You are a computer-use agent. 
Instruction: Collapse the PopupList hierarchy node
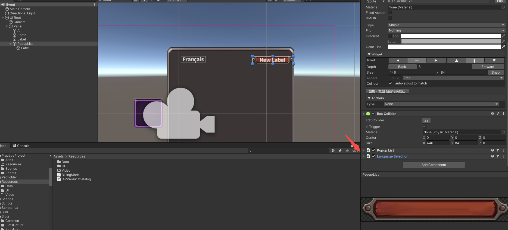pyautogui.click(x=10, y=44)
